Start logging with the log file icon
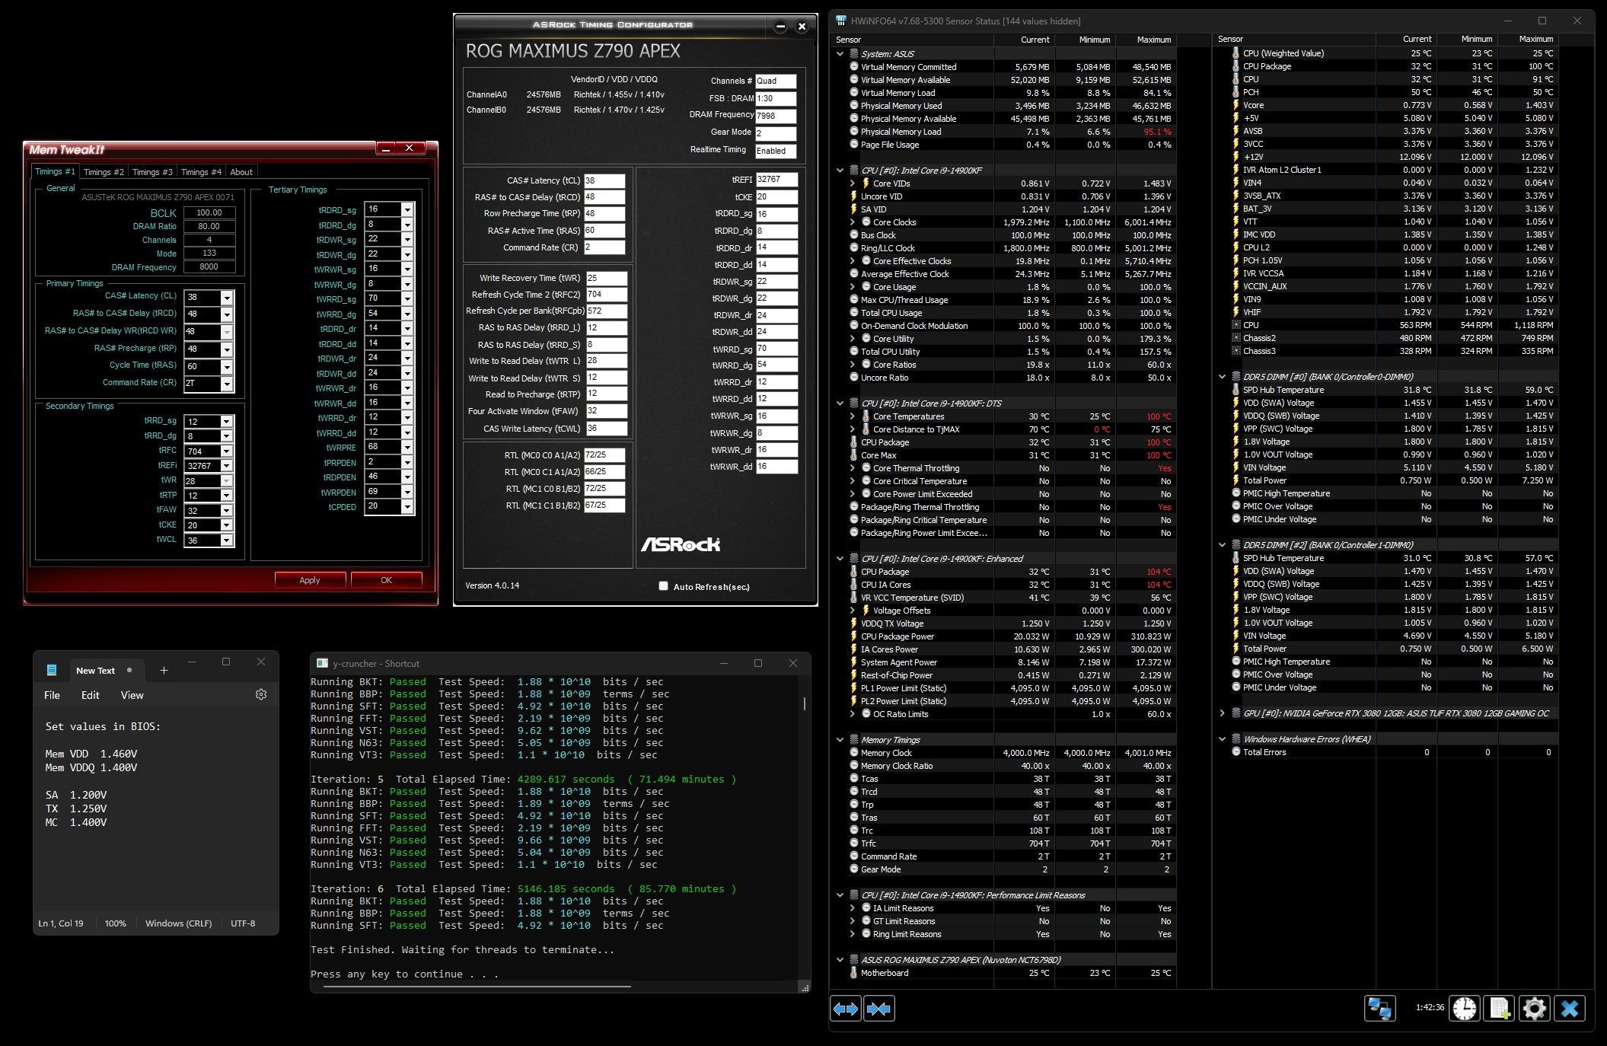The height and width of the screenshot is (1046, 1607). tap(1499, 1008)
